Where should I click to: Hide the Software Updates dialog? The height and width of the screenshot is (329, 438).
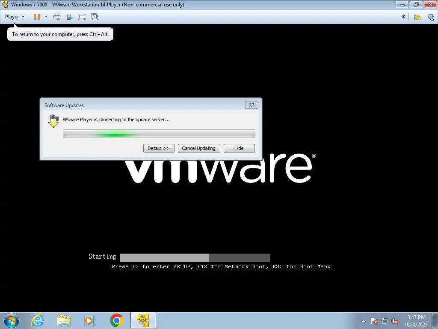click(x=239, y=148)
